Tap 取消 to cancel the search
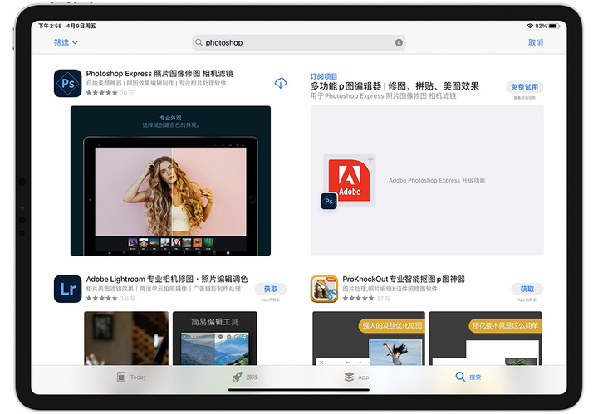The height and width of the screenshot is (414, 598). click(x=536, y=42)
